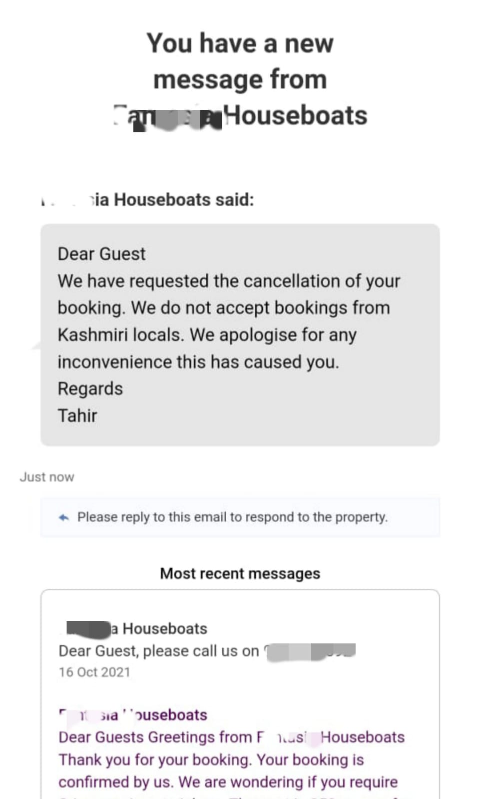The height and width of the screenshot is (799, 480).
Task: Click the 'Regards' line in the message
Action: (x=90, y=389)
